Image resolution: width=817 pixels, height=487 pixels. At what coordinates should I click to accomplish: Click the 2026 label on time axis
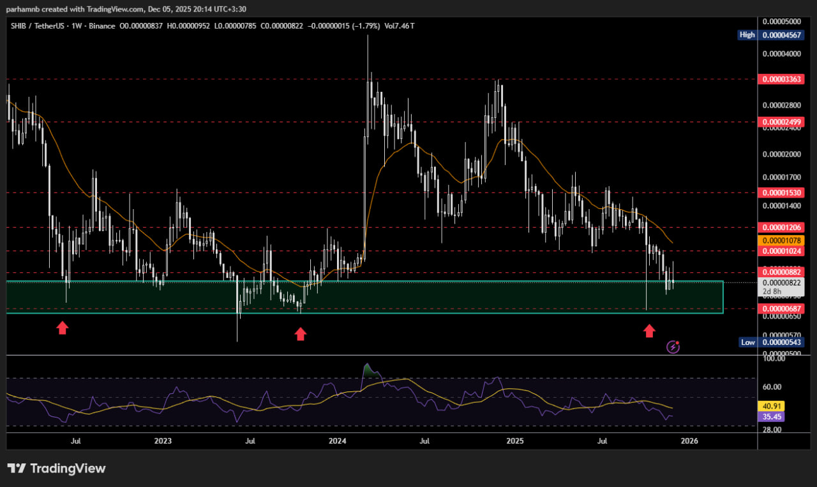pyautogui.click(x=689, y=440)
